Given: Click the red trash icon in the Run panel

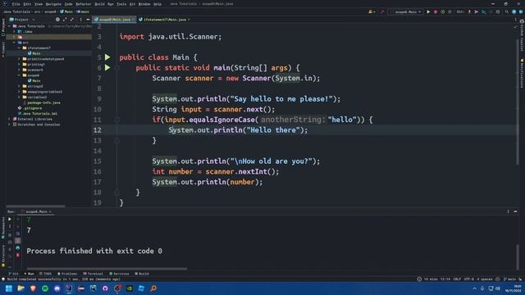Looking at the screenshot, I should [x=18, y=255].
